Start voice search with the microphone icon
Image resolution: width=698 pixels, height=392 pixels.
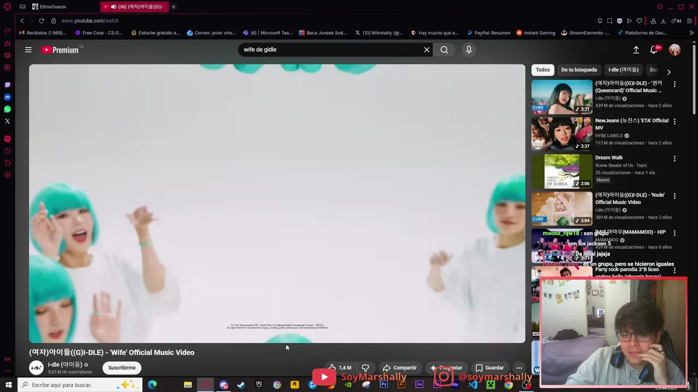coord(468,50)
